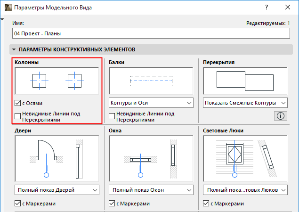Click the help question mark button
The width and height of the screenshot is (299, 212).
click(267, 7)
